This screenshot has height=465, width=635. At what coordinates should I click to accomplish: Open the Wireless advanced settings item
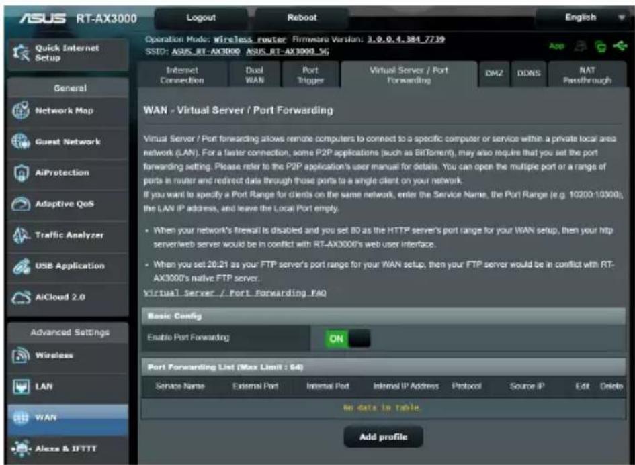point(68,356)
